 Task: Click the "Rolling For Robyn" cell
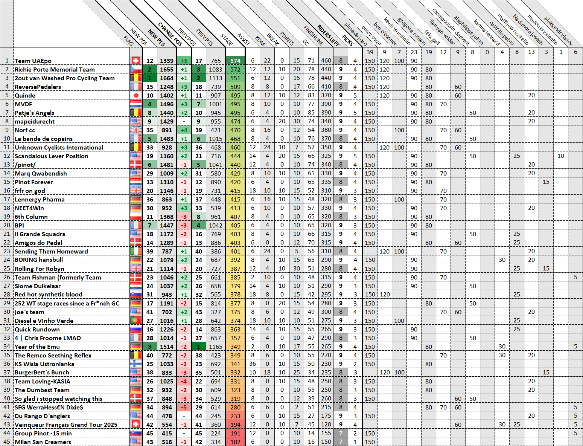coord(72,269)
